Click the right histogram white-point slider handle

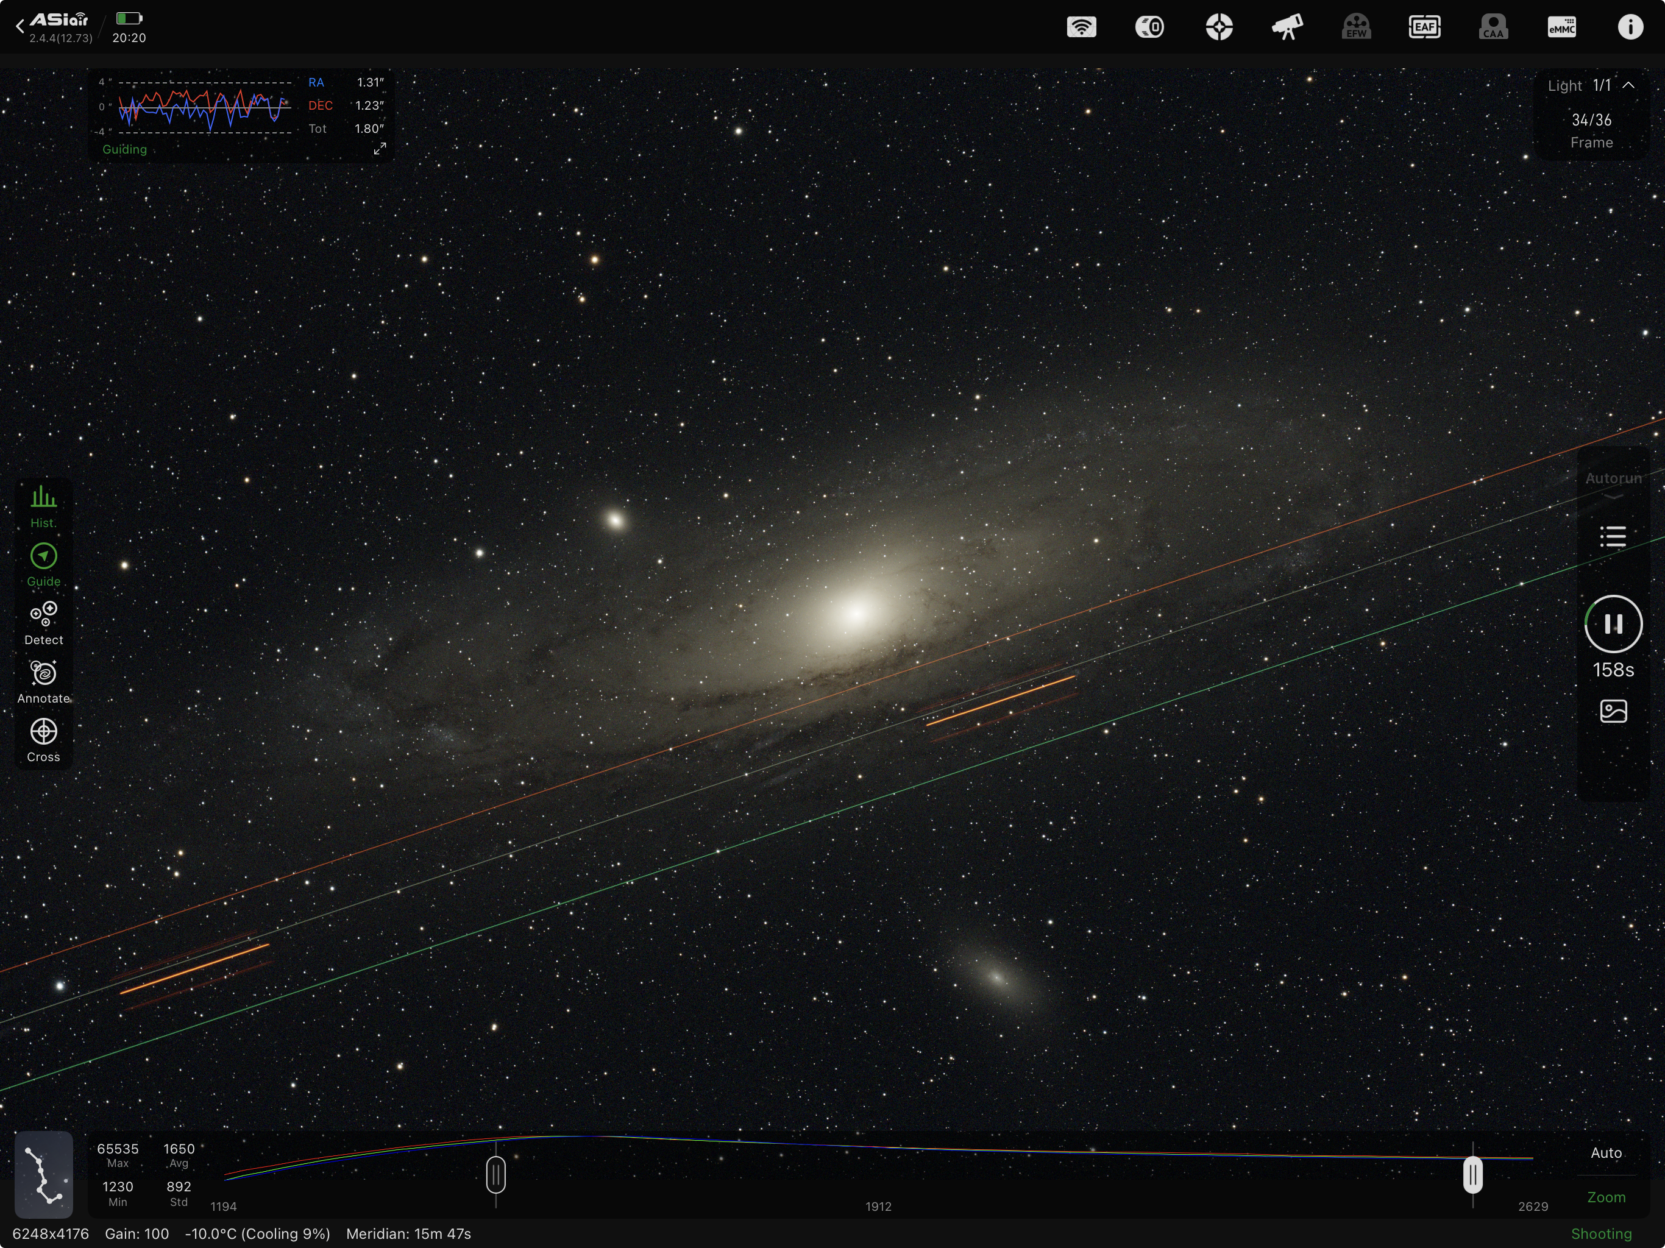[1472, 1175]
